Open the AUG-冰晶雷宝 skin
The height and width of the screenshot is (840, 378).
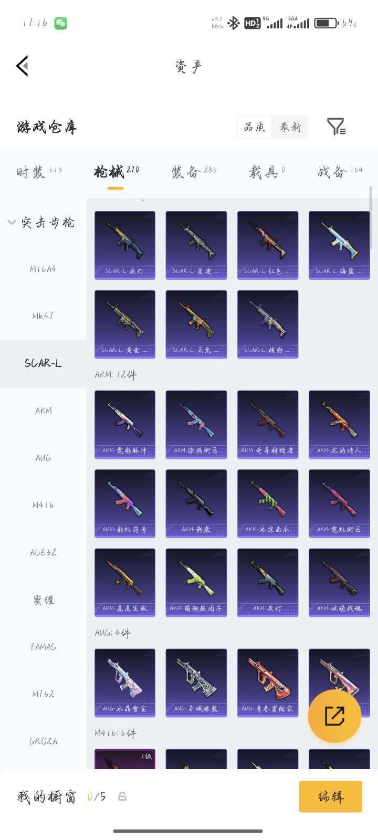pos(125,683)
